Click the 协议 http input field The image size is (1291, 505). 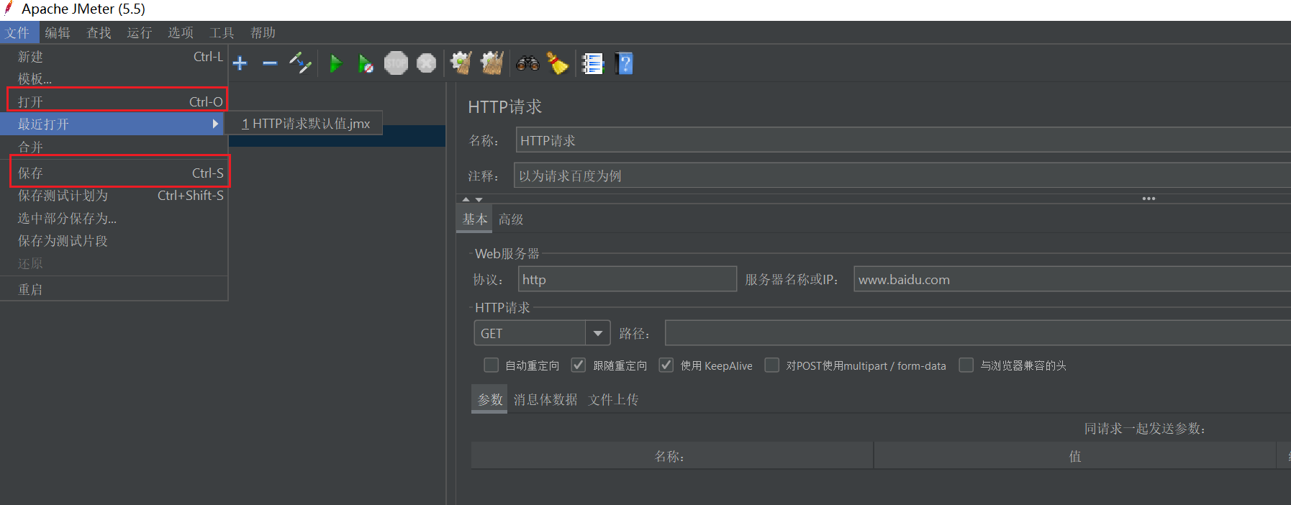pyautogui.click(x=628, y=279)
